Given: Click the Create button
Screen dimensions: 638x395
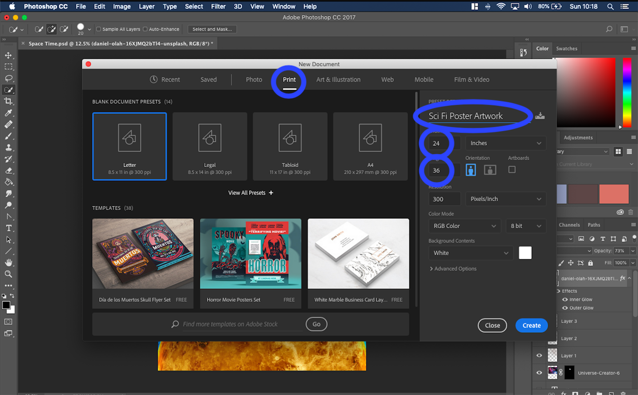Looking at the screenshot, I should (x=531, y=325).
